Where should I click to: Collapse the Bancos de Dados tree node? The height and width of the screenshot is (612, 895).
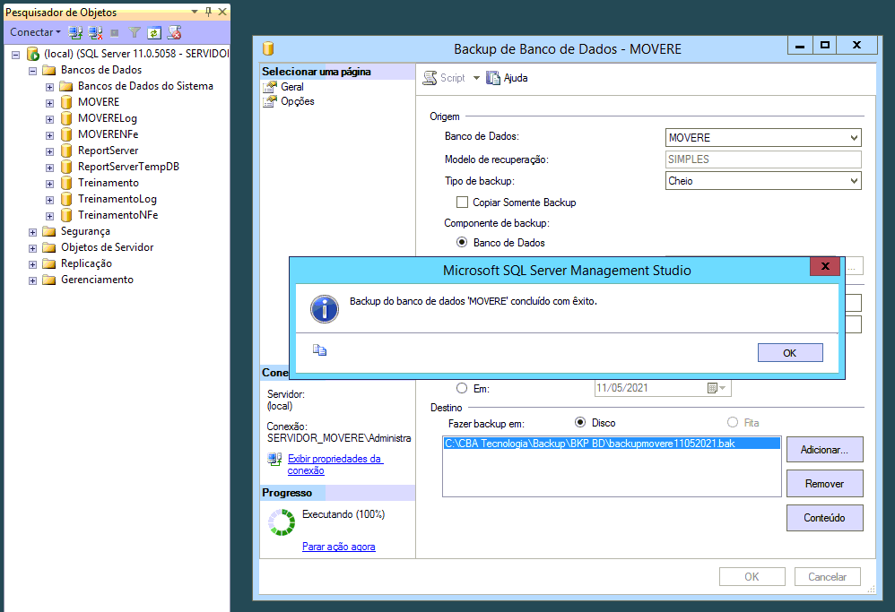32,71
